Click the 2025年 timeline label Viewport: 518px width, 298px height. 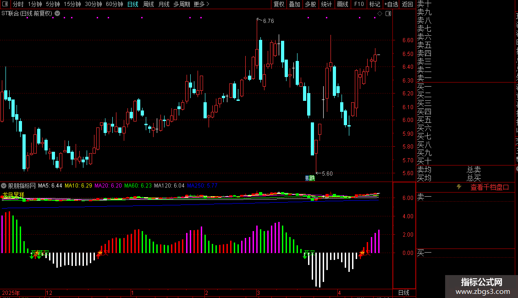tap(11, 292)
